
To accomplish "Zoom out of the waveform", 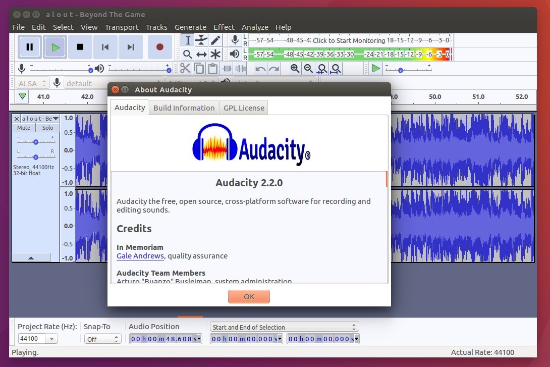I will point(308,69).
